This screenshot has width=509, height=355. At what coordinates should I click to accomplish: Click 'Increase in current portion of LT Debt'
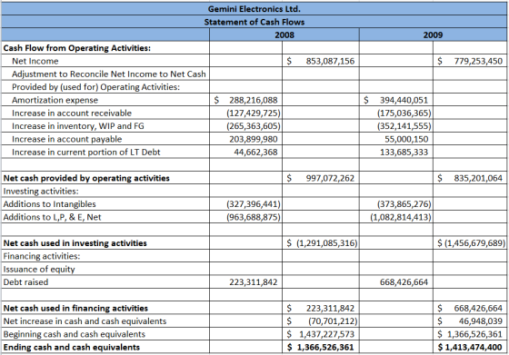click(x=86, y=152)
